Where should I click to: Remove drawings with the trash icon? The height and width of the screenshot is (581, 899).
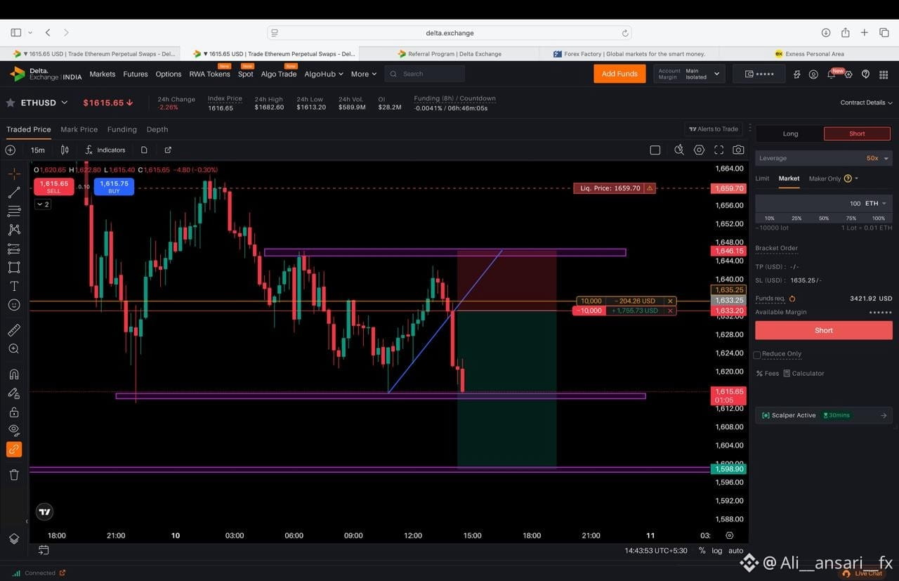coord(14,475)
